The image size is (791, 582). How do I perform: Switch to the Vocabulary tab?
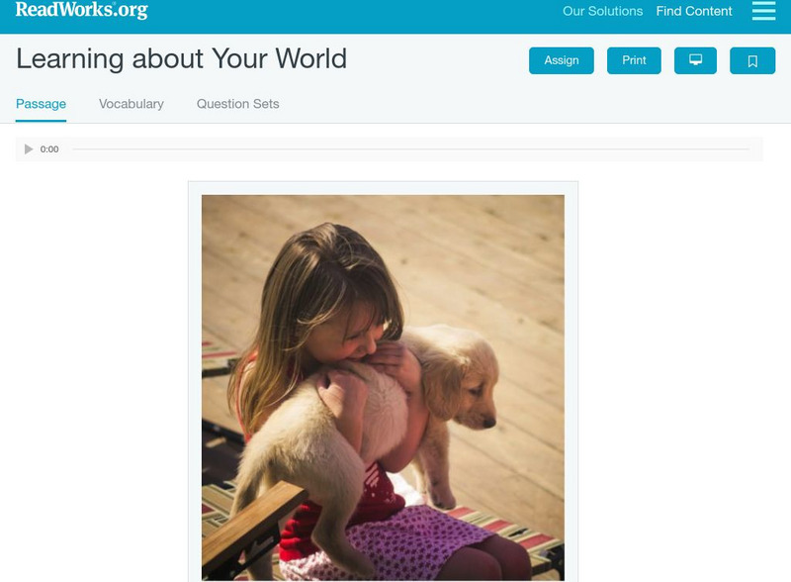pos(132,104)
